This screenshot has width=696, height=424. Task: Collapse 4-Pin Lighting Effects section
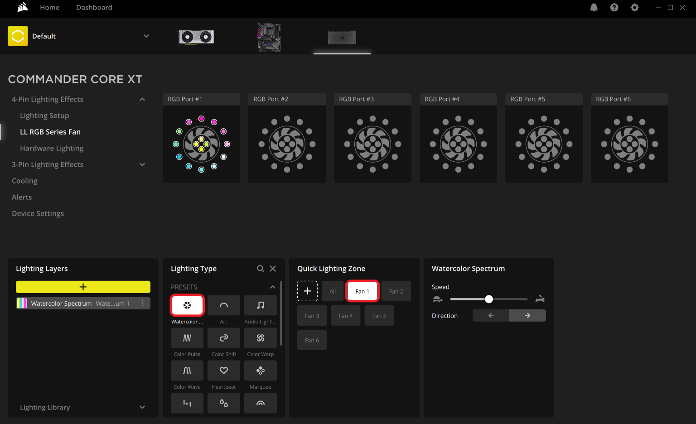(142, 99)
